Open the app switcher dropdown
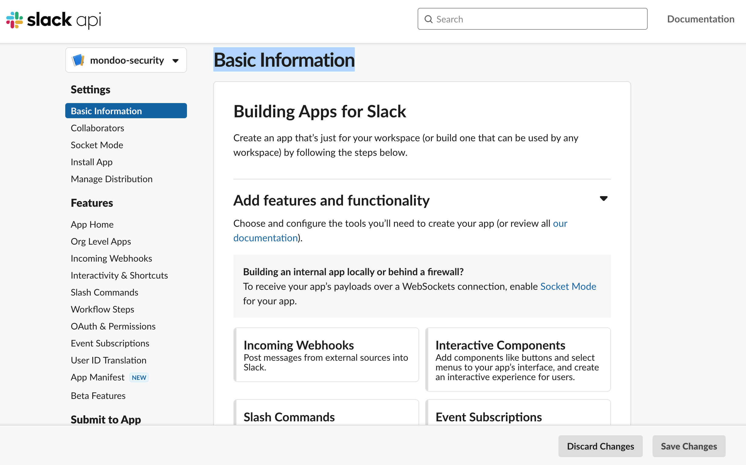Image resolution: width=746 pixels, height=465 pixels. click(x=175, y=61)
